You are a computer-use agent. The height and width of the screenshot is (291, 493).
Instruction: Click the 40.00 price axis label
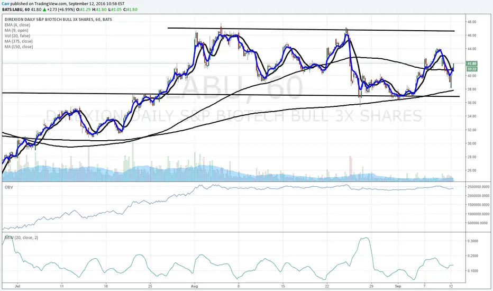(x=472, y=76)
